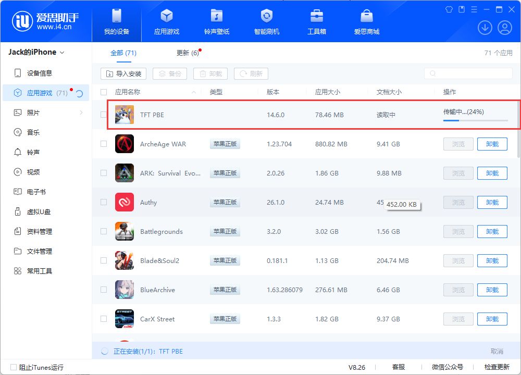
Task: Check the ArcheAge WAR row checkbox
Action: coord(104,144)
